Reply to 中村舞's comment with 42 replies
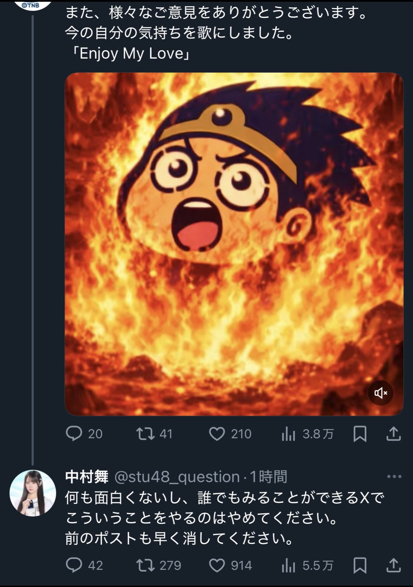The image size is (413, 587). pos(74,565)
